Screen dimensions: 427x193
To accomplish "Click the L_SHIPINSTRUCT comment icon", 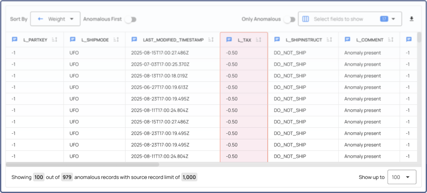I will click(x=277, y=40).
